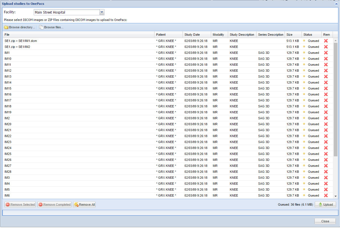The width and height of the screenshot is (340, 228).
Task: Click the queued status dot for IM15
Action: pyautogui.click(x=304, y=88)
